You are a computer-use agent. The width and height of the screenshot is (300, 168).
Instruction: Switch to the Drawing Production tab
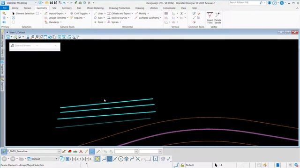point(120,8)
